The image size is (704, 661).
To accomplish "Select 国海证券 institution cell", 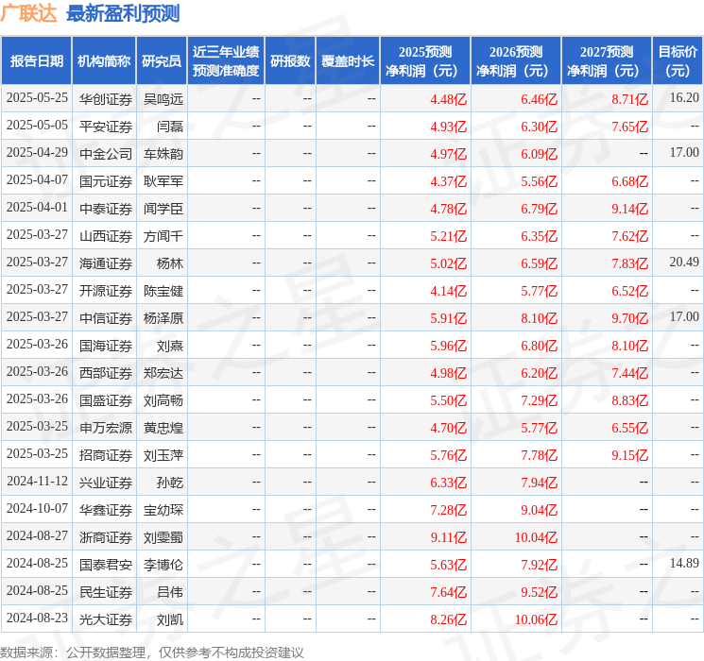I will 106,346.
